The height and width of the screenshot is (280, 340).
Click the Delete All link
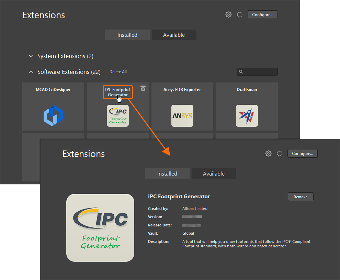point(118,71)
